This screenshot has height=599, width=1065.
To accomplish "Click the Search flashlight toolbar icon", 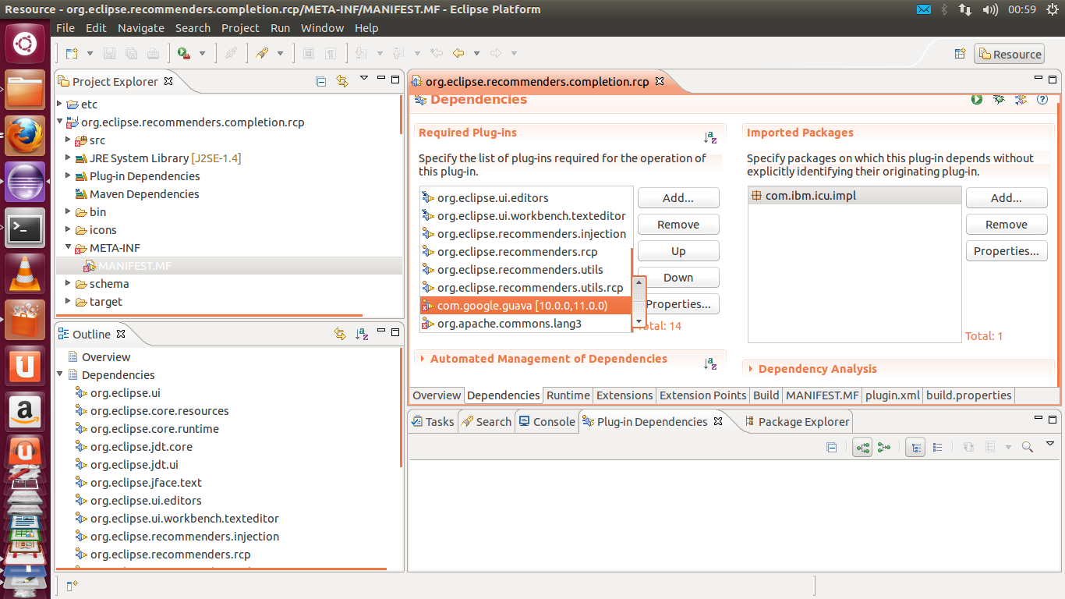I will 262,53.
